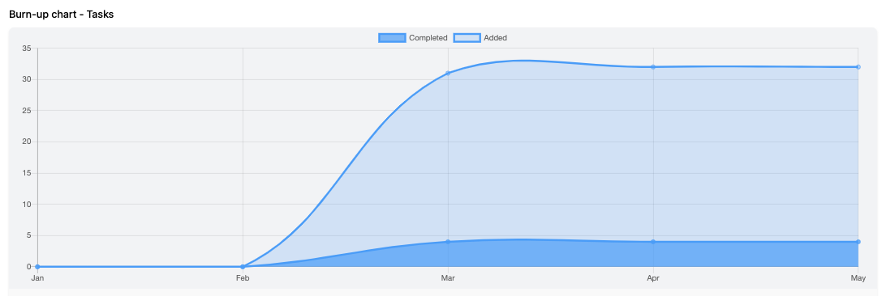Viewport: 882px width, 296px height.
Task: Click the Mar label on the x-axis
Action: coord(448,277)
